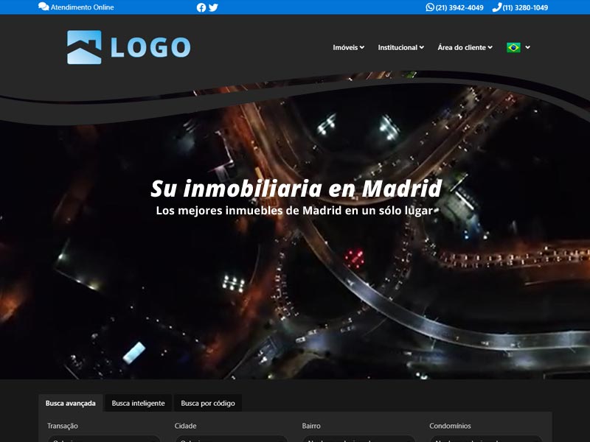Click WhatsApp number (21) 3942-4049
The width and height of the screenshot is (590, 442).
click(x=459, y=7)
